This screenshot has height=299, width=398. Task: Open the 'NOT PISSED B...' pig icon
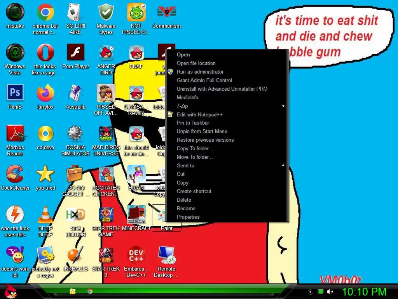[136, 19]
